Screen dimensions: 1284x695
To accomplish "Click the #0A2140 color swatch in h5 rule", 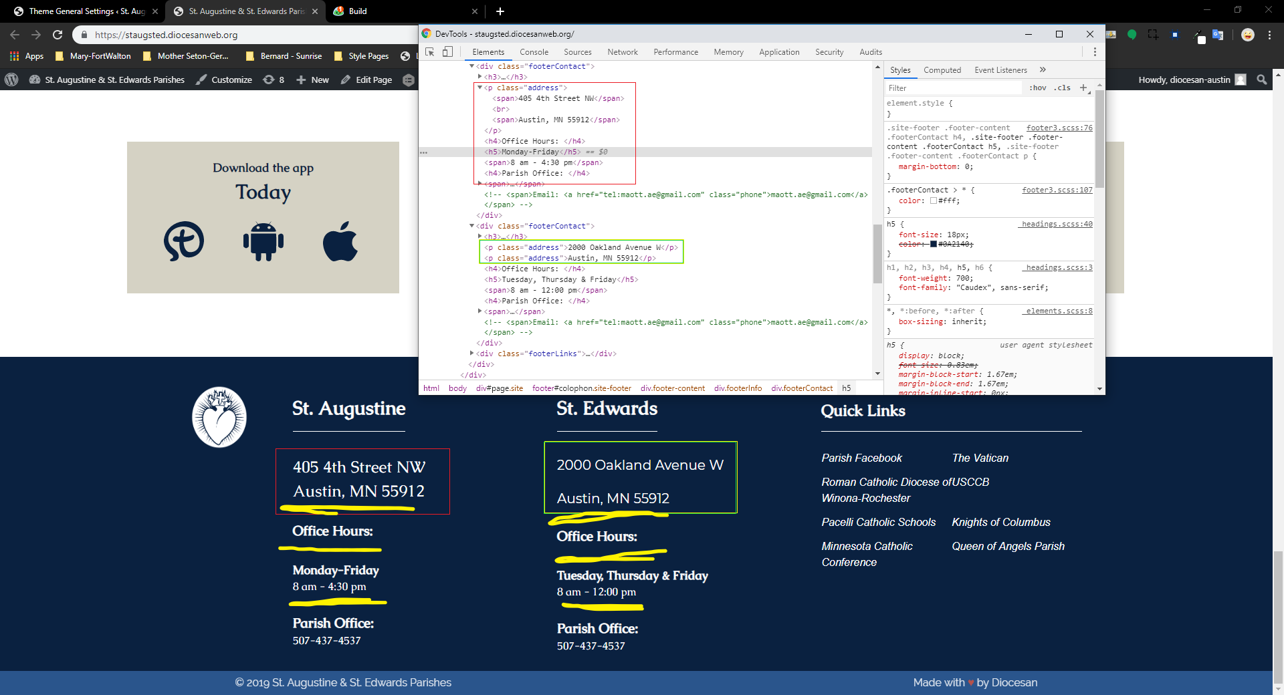I will click(x=934, y=245).
